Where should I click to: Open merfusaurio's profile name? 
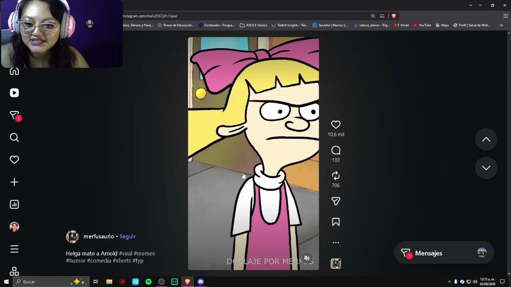(x=99, y=236)
